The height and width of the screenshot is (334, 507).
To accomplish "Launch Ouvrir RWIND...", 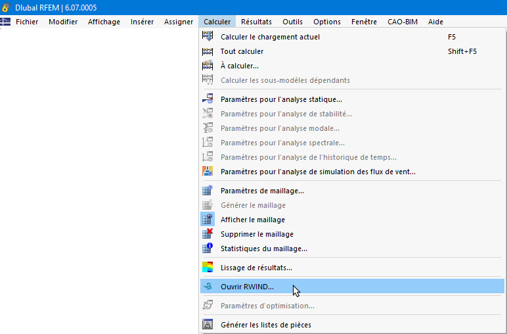I will 352,287.
